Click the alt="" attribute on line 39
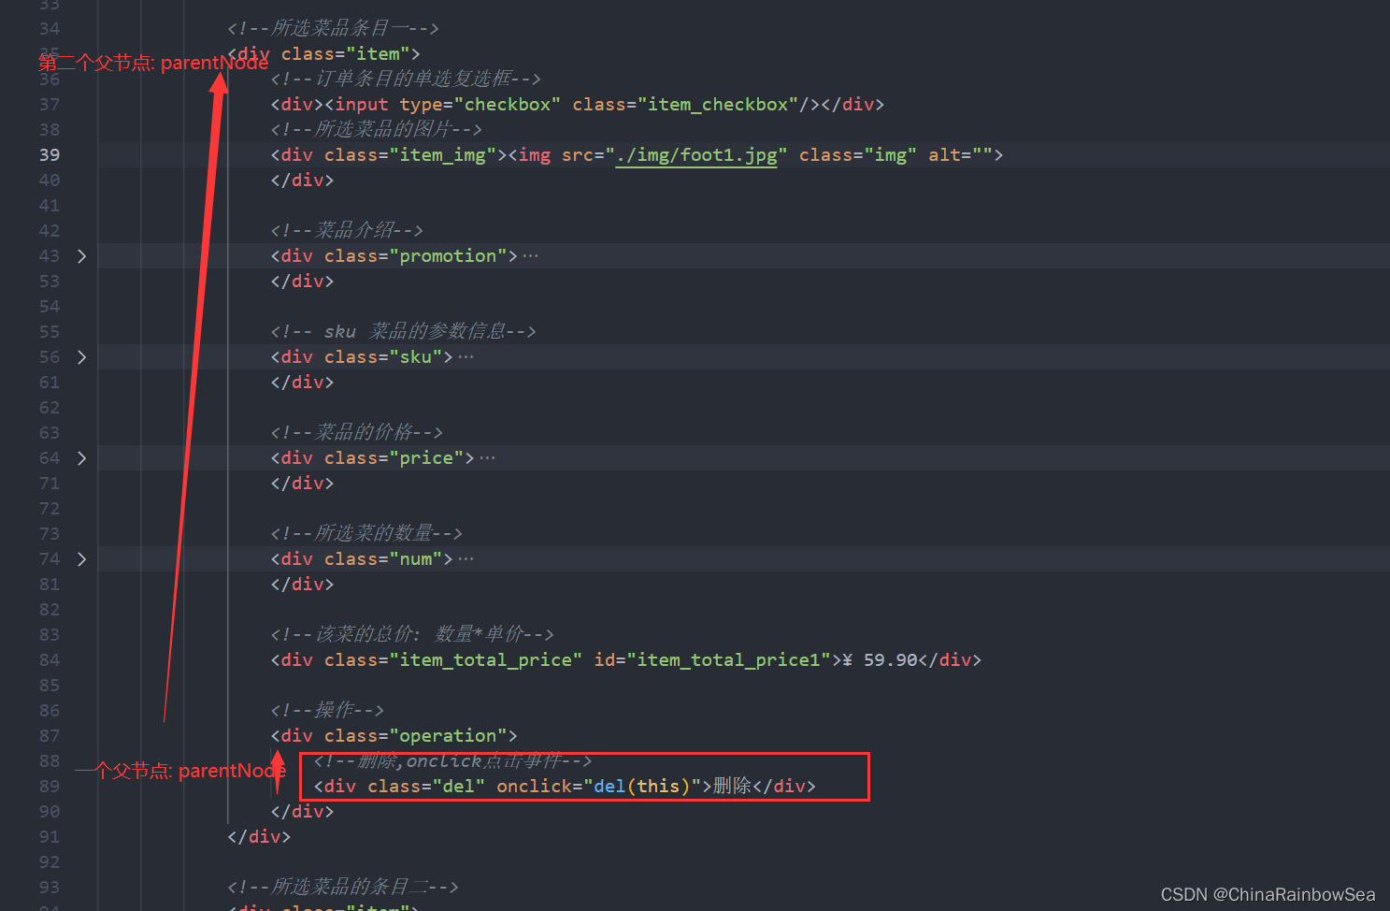 pyautogui.click(x=960, y=155)
